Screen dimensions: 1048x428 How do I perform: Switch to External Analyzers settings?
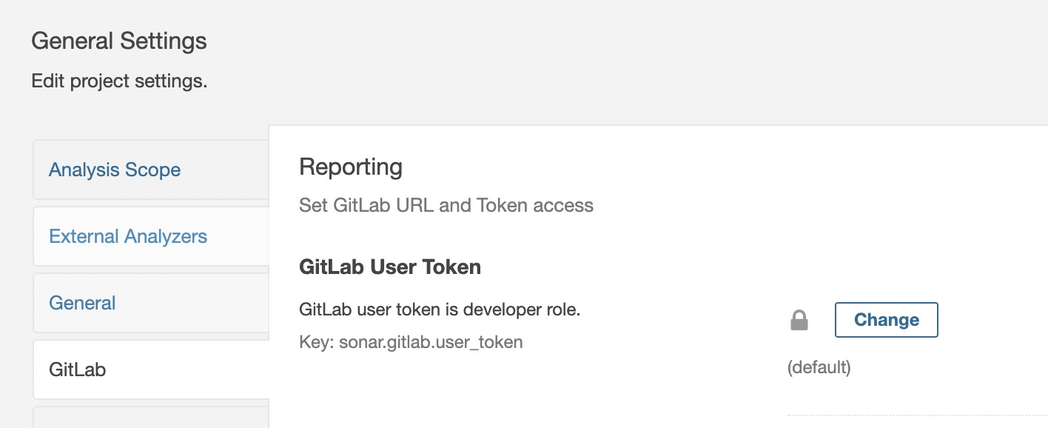point(128,236)
